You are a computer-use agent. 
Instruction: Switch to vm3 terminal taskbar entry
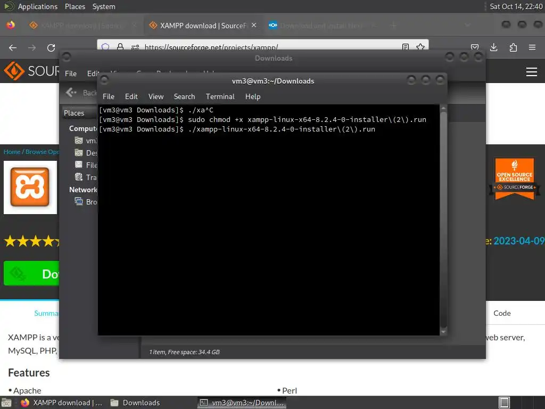242,403
